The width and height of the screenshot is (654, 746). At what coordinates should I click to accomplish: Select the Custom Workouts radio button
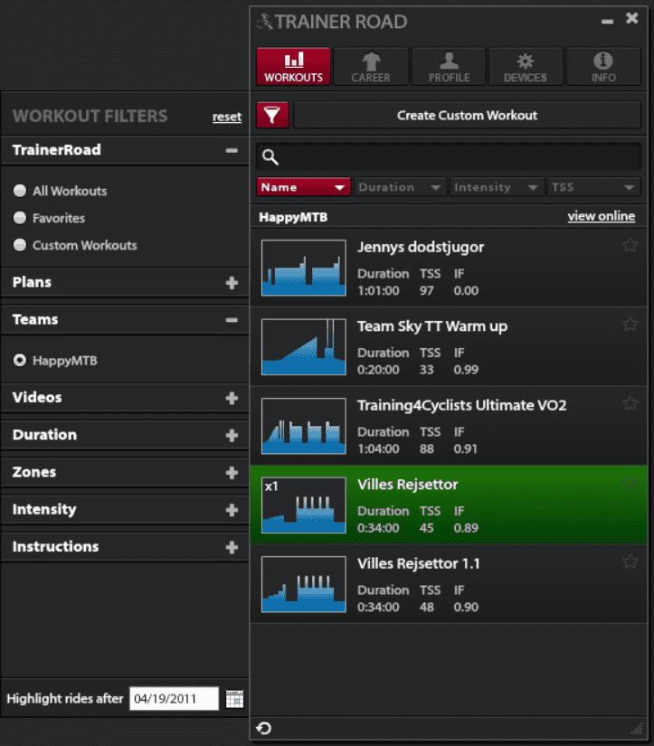[x=20, y=245]
